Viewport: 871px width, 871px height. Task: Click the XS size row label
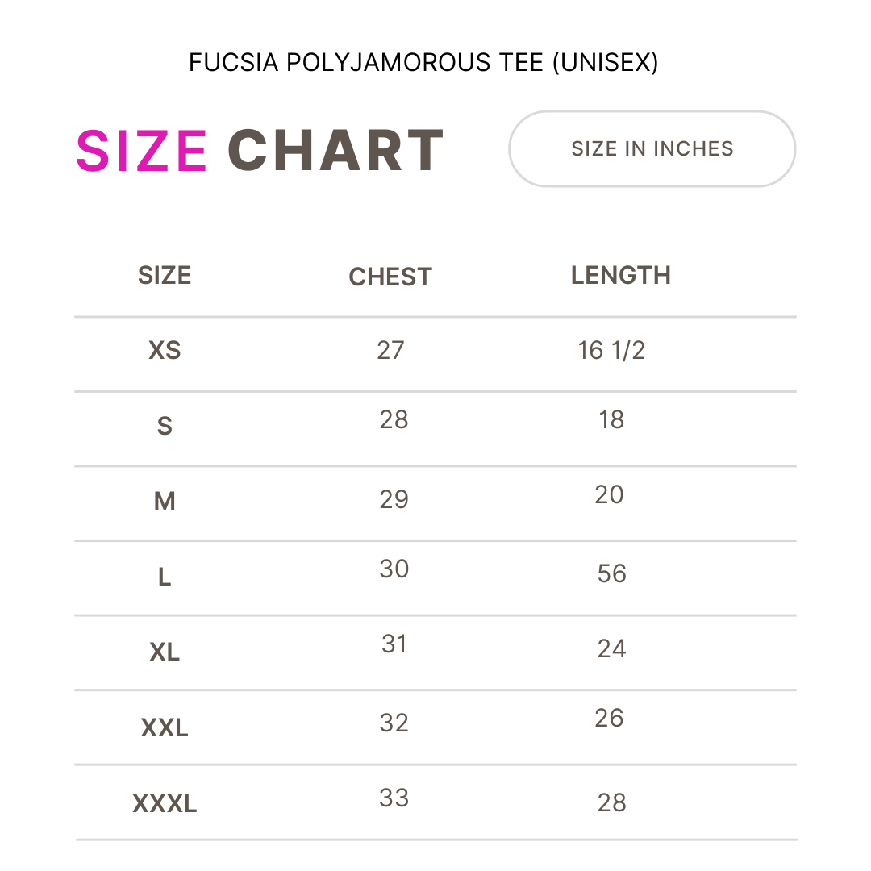point(165,350)
